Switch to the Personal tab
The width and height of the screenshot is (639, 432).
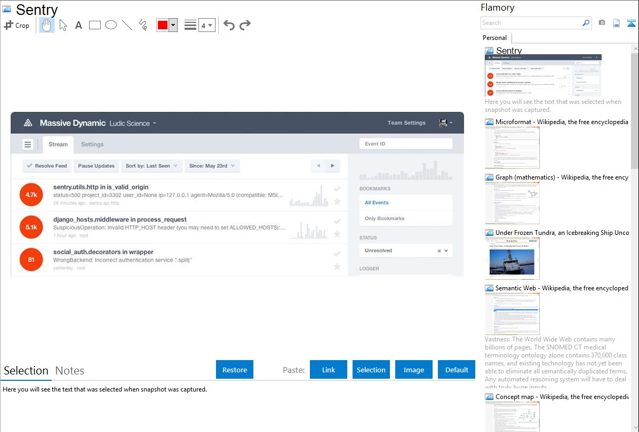coord(495,38)
